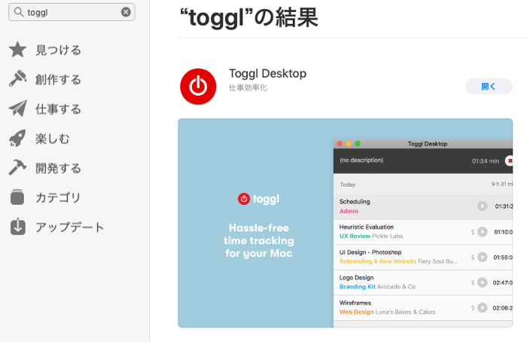
Task: Click the "01:34 min" running timer value
Action: tap(486, 161)
